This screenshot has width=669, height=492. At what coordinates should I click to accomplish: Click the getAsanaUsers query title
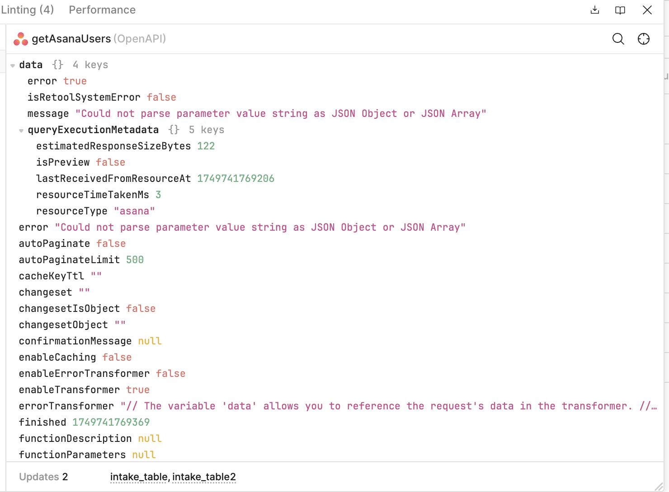click(71, 39)
